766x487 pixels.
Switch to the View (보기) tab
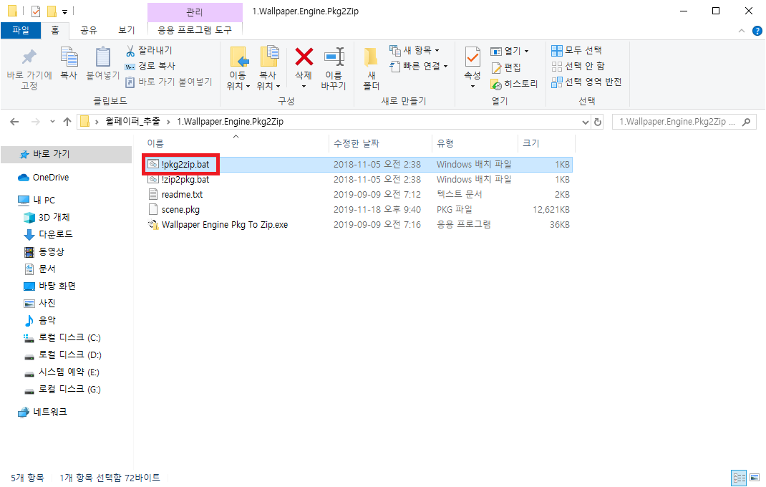click(127, 30)
